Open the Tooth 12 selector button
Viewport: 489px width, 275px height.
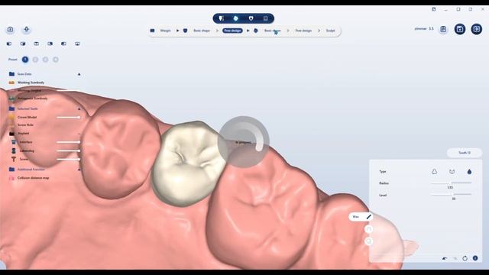(x=465, y=153)
